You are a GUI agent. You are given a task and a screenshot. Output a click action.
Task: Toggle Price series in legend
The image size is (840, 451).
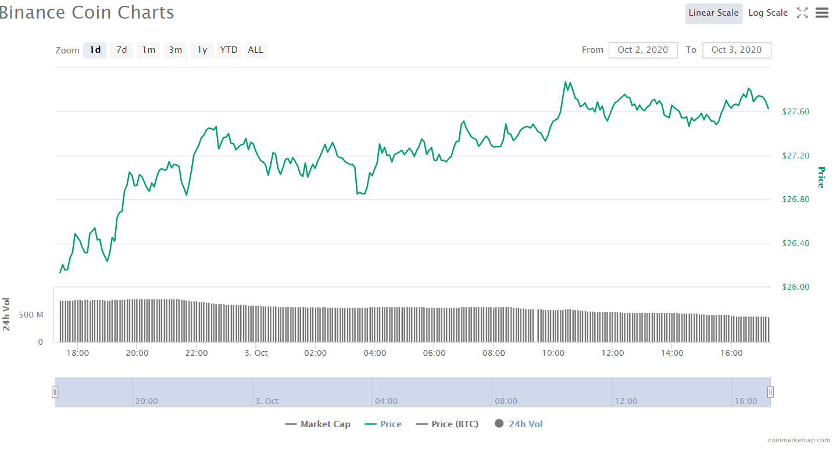383,424
